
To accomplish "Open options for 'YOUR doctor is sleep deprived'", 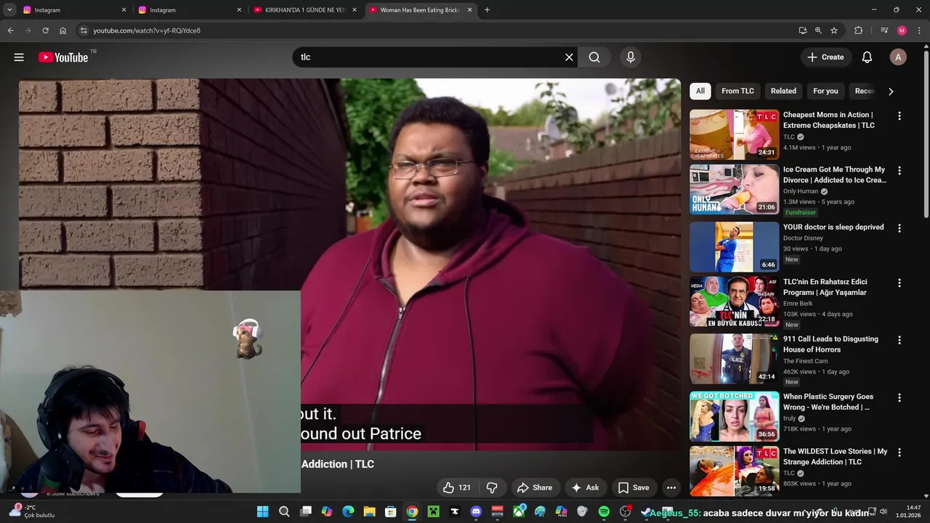I will click(x=899, y=228).
